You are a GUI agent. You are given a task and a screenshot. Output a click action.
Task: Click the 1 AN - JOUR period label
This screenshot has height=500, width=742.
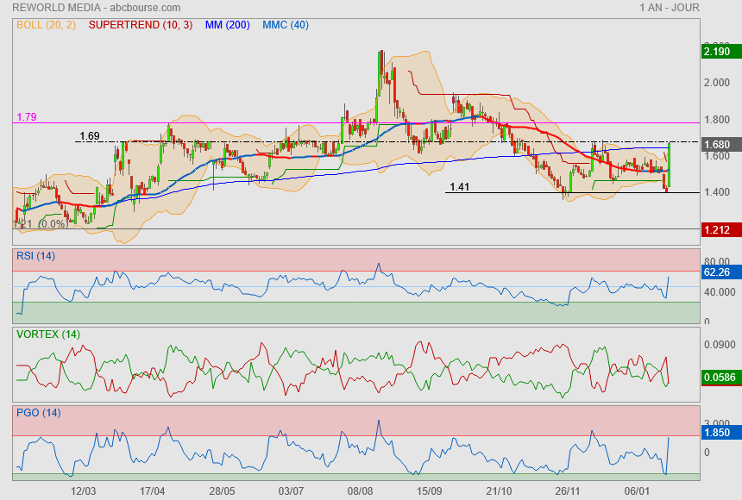coord(670,8)
